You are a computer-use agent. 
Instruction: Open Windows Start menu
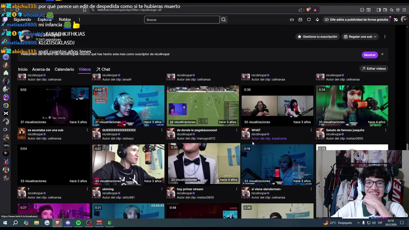5,223
